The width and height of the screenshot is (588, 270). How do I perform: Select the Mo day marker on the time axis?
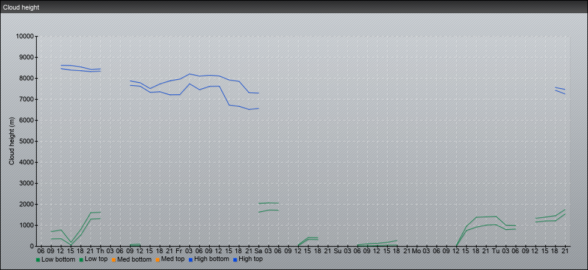click(x=416, y=250)
